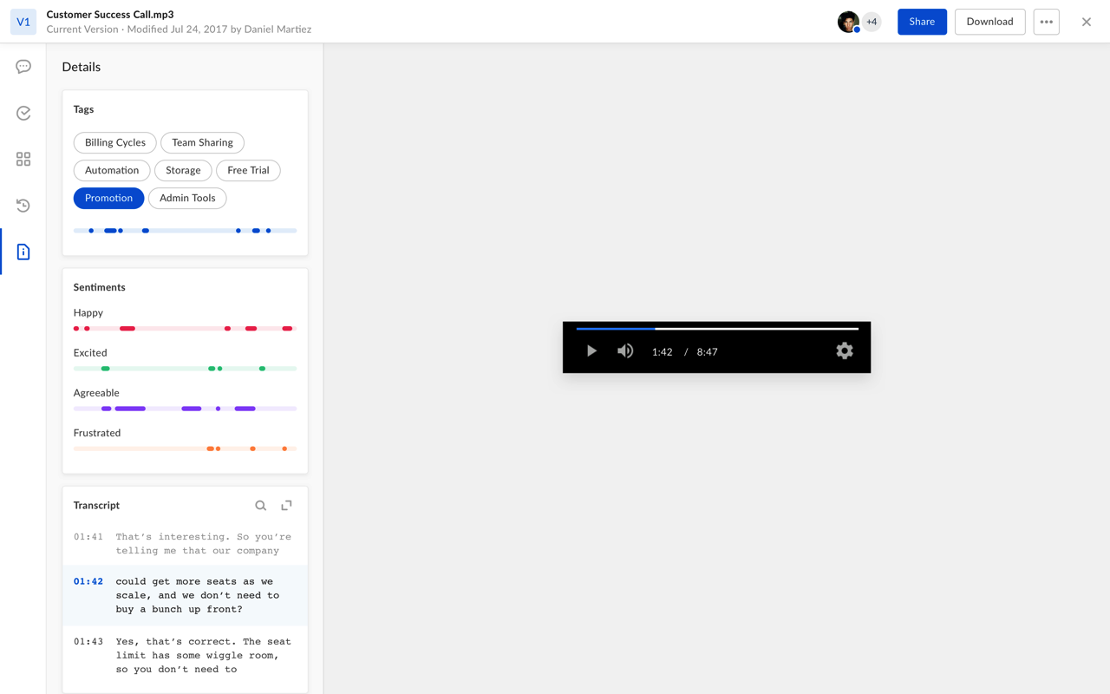Open the V1 version badge
Viewport: 1110px width, 694px height.
tap(23, 22)
